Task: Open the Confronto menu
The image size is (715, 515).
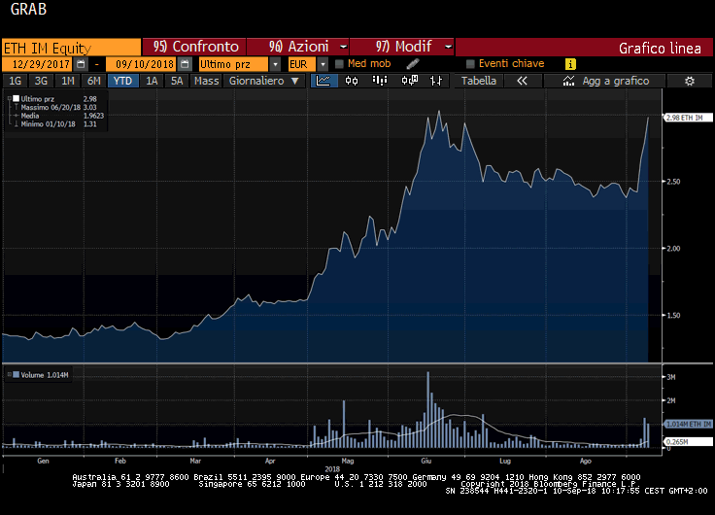Action: point(194,47)
